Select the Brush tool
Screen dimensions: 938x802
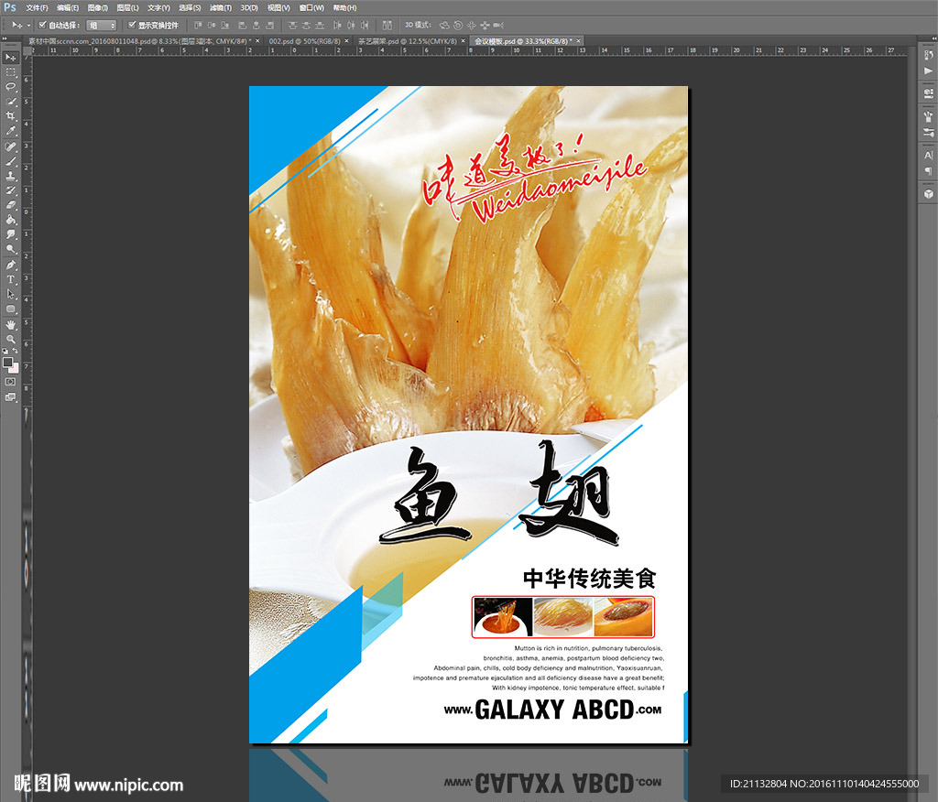11,161
